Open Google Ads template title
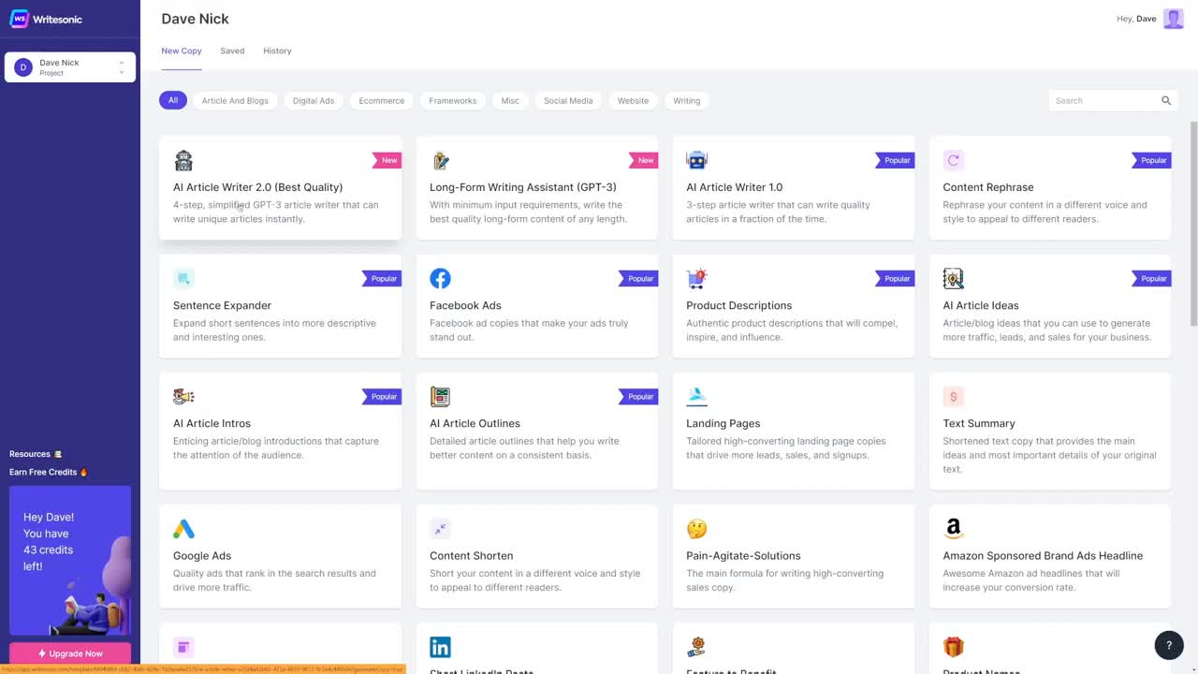Screen dimensions: 1198x674 tap(202, 555)
